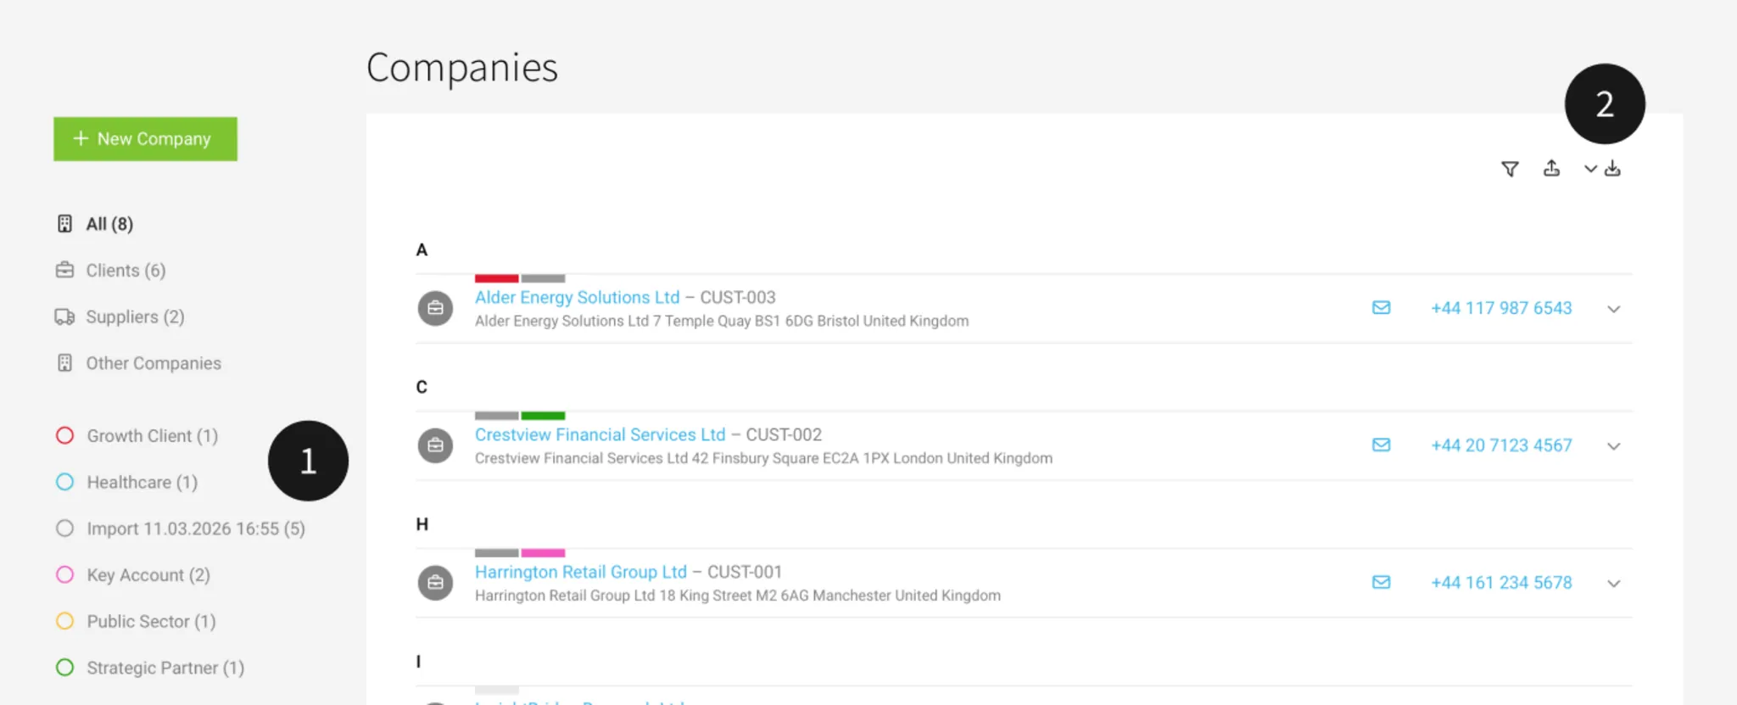Click phone number +44 20 7123 4567

tap(1501, 445)
